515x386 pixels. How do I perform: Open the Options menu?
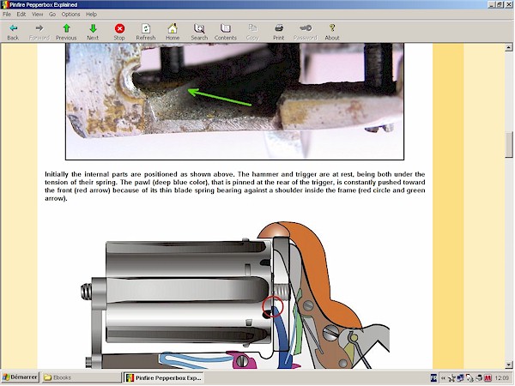70,15
